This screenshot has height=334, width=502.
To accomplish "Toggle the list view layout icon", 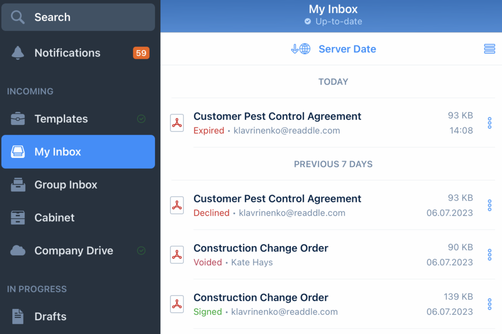I will point(489,49).
